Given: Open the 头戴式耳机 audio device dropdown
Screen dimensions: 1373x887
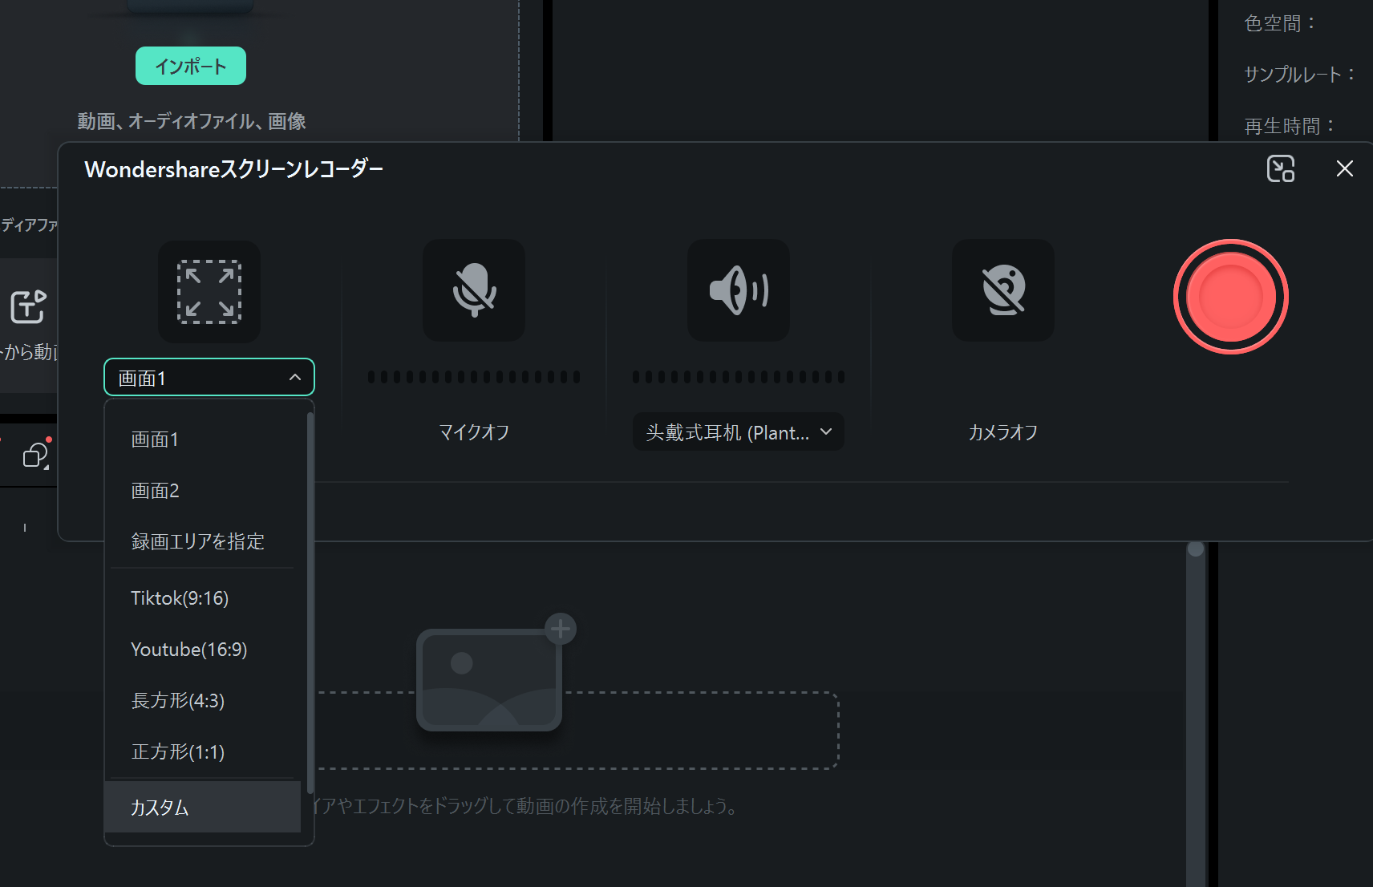Looking at the screenshot, I should click(739, 432).
